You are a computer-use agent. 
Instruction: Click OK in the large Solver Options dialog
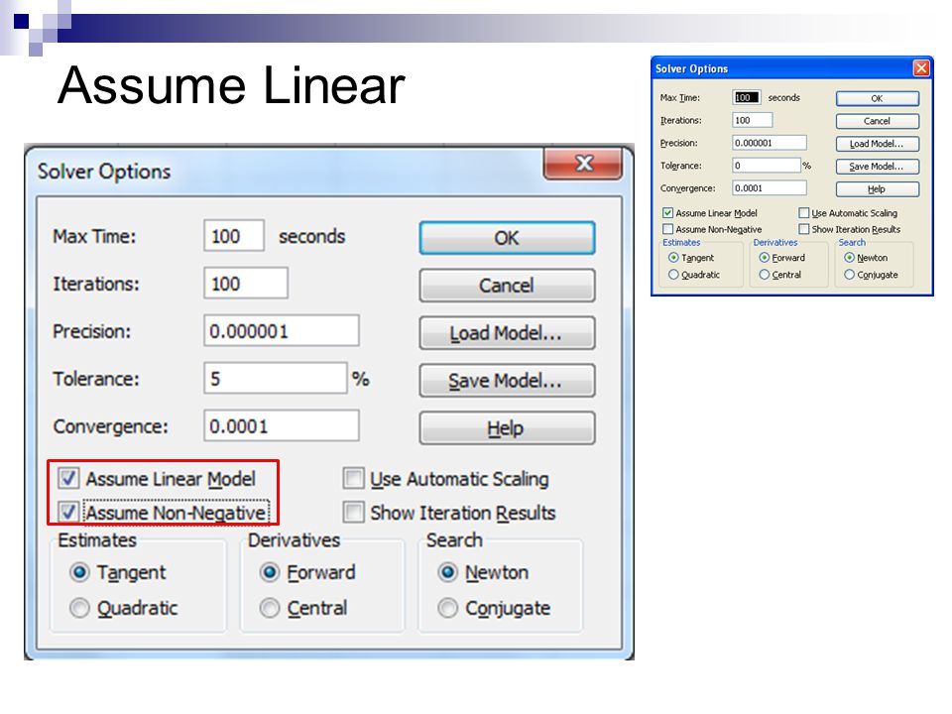(507, 237)
